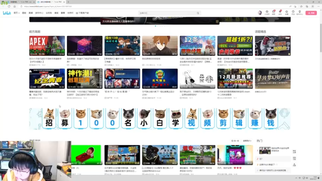Open the browser profile icon
Image resolution: width=322 pixels, height=181 pixels.
[313, 6]
